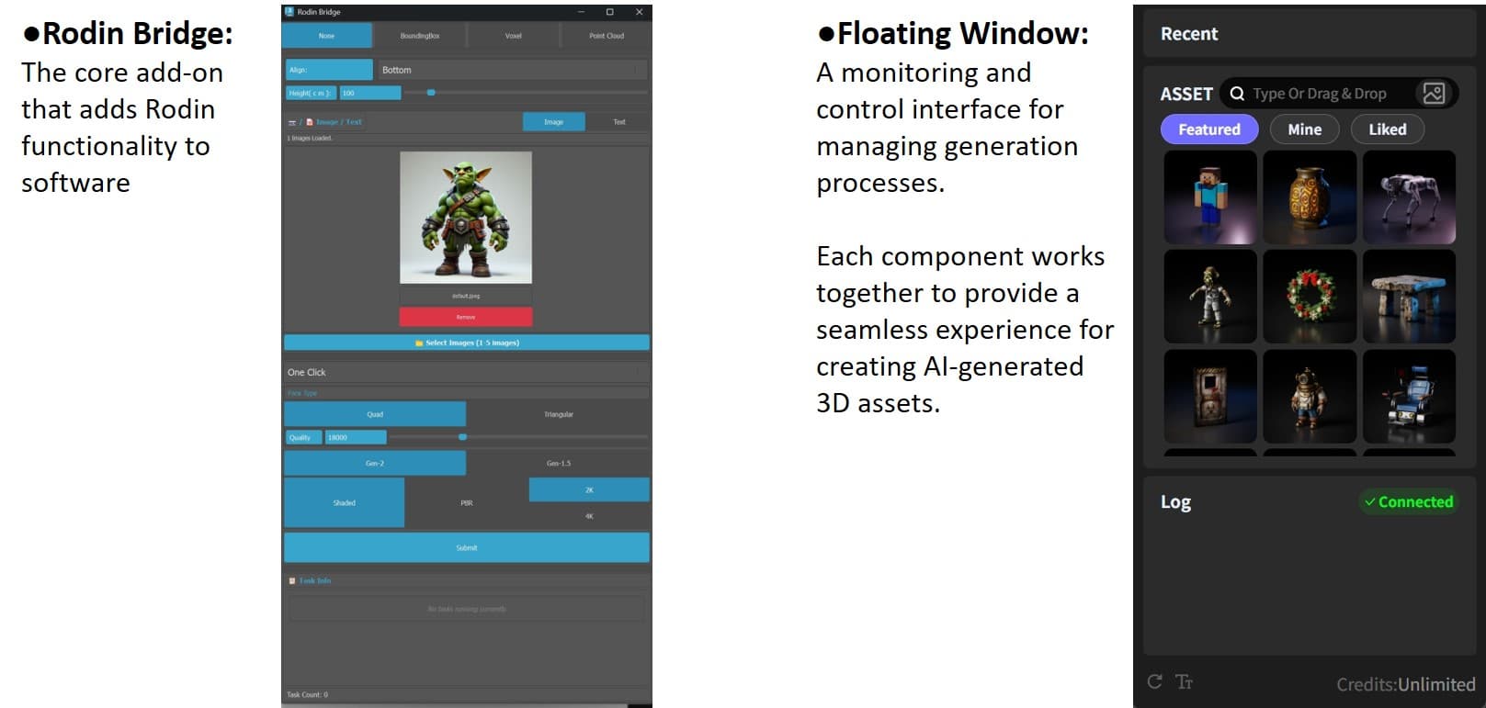
Task: Select 4K texture resolution
Action: (589, 516)
